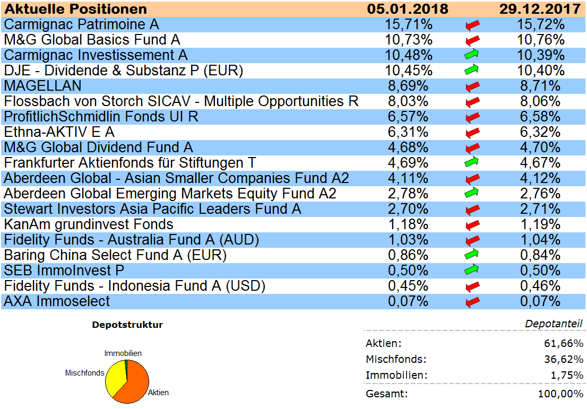
Task: Select the 29.12.2017 column header
Action: (539, 9)
